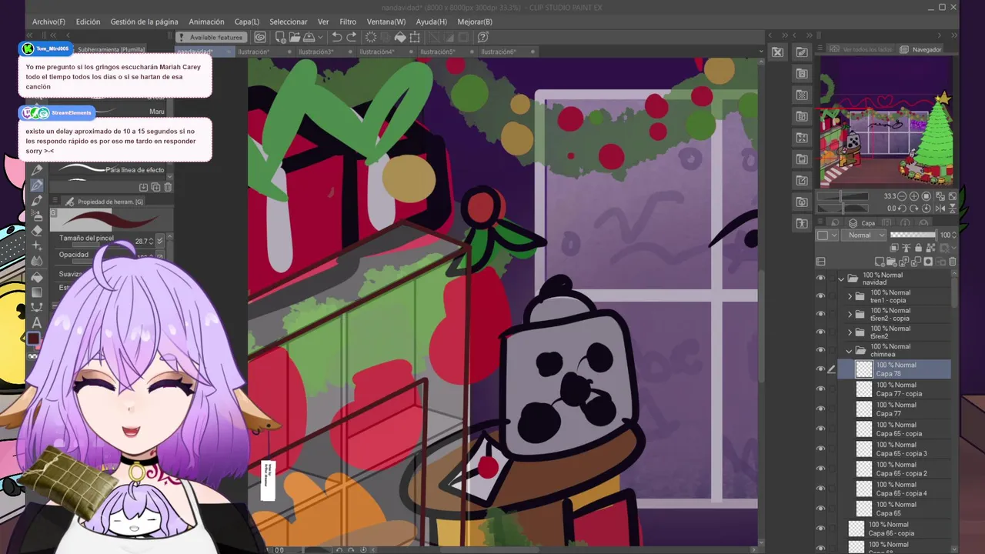Select layer Capa 77 thumbnail row
Viewport: 985px width, 554px height.
pyautogui.click(x=894, y=409)
